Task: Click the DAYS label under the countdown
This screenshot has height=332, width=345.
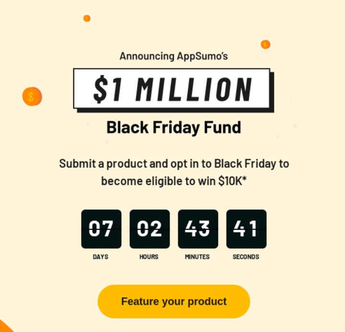Action: point(101,257)
